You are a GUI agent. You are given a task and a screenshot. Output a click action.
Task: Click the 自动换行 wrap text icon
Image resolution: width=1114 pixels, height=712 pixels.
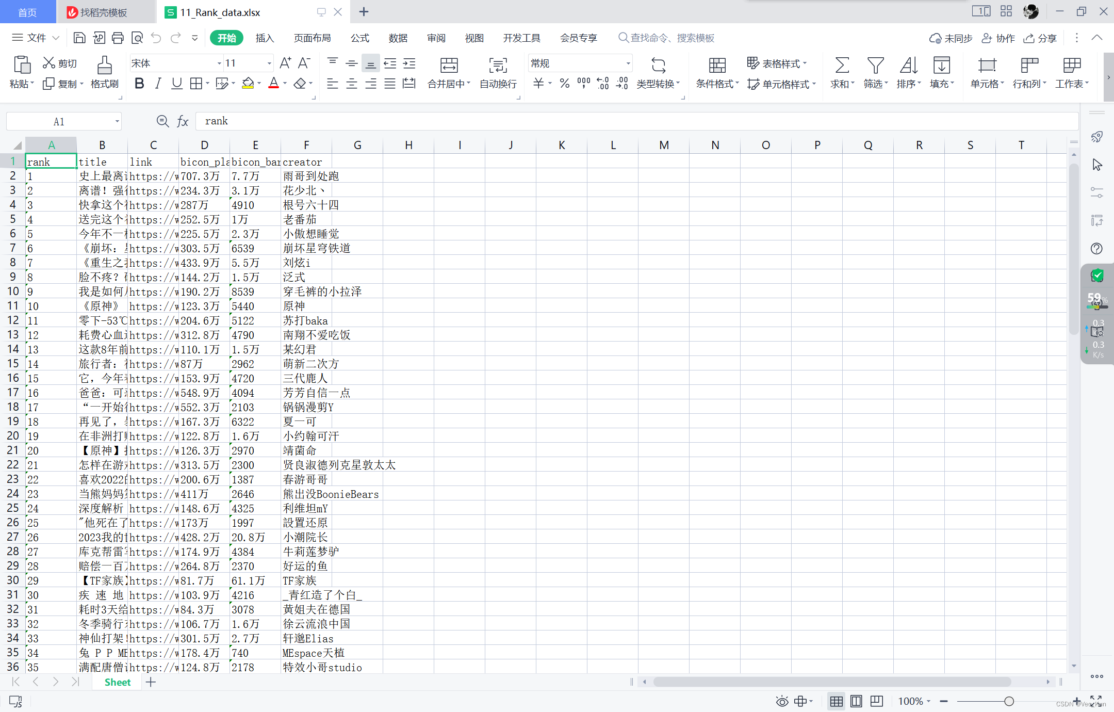point(497,72)
